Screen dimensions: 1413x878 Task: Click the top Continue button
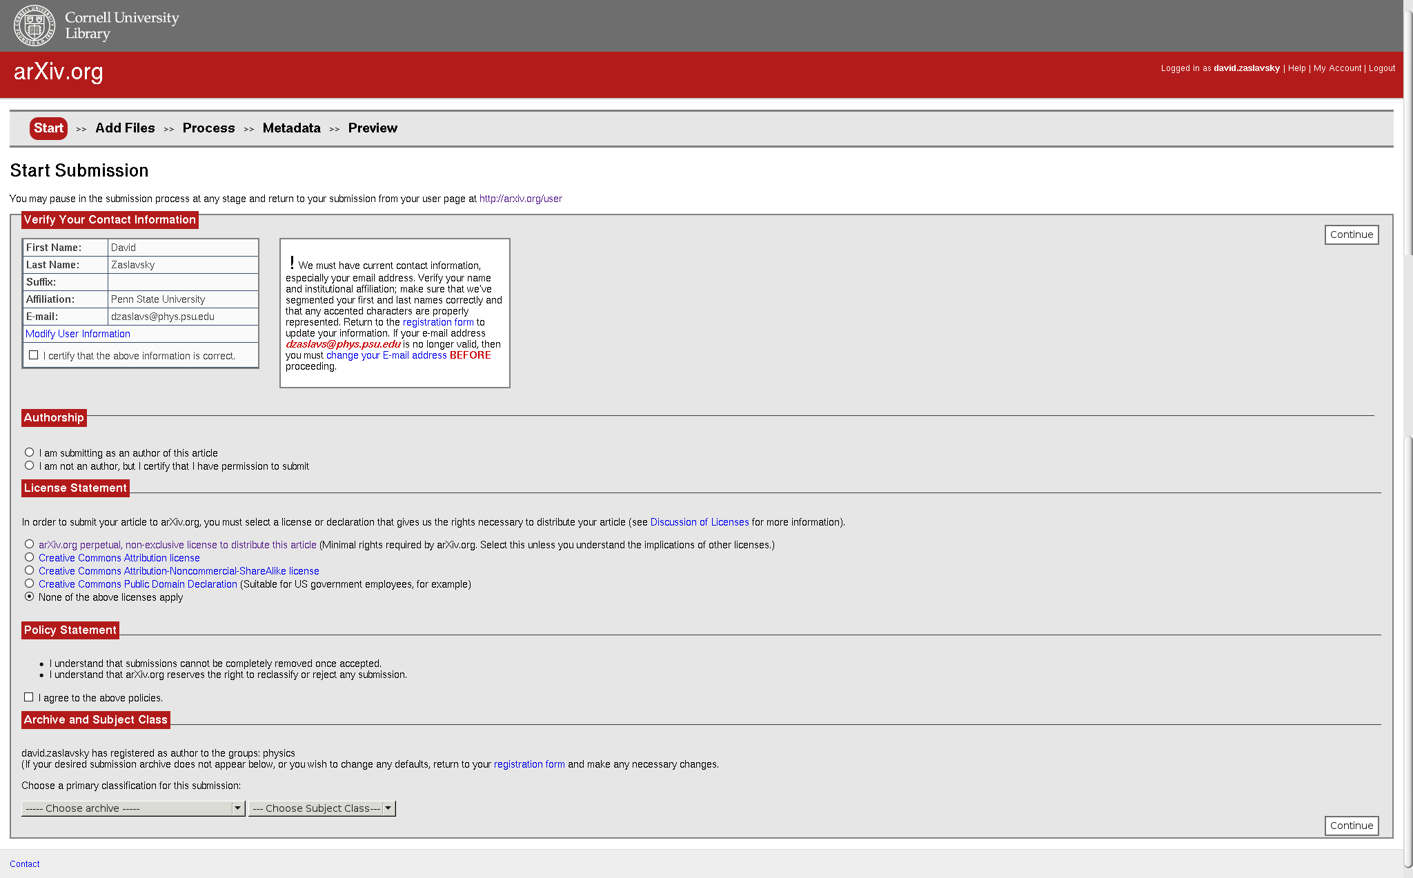(x=1352, y=235)
